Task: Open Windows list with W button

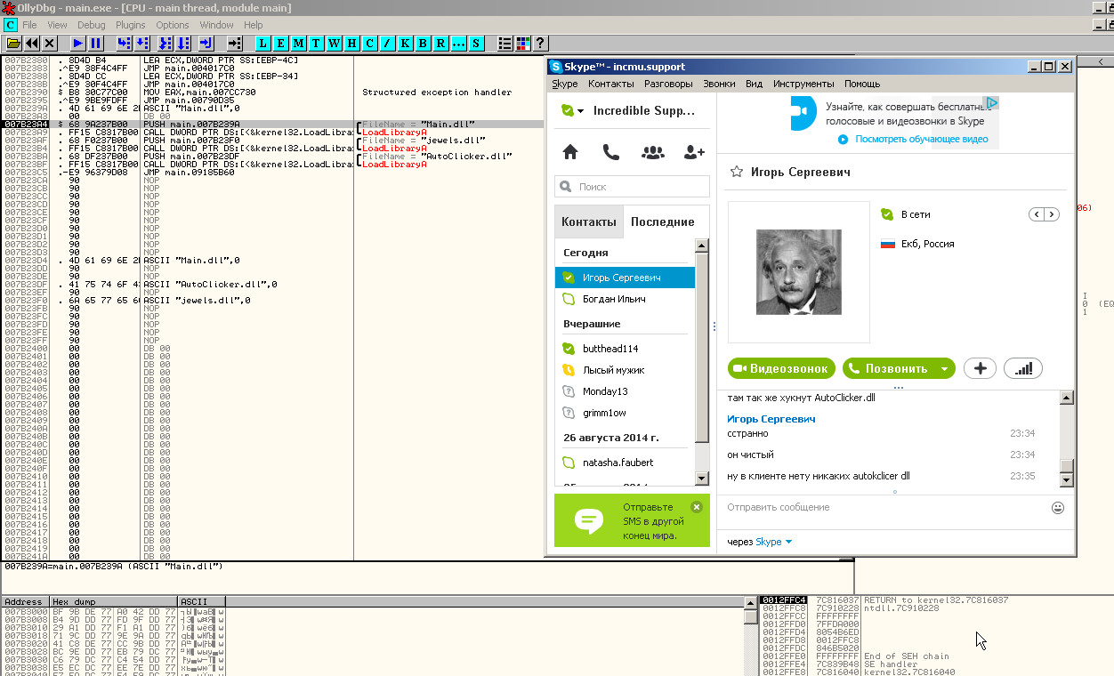Action: (335, 43)
